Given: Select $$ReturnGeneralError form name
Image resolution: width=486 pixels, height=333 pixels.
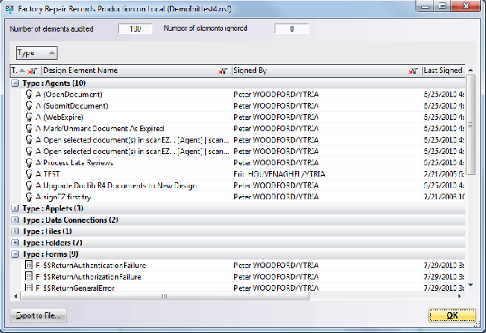Looking at the screenshot, I should 79,288.
